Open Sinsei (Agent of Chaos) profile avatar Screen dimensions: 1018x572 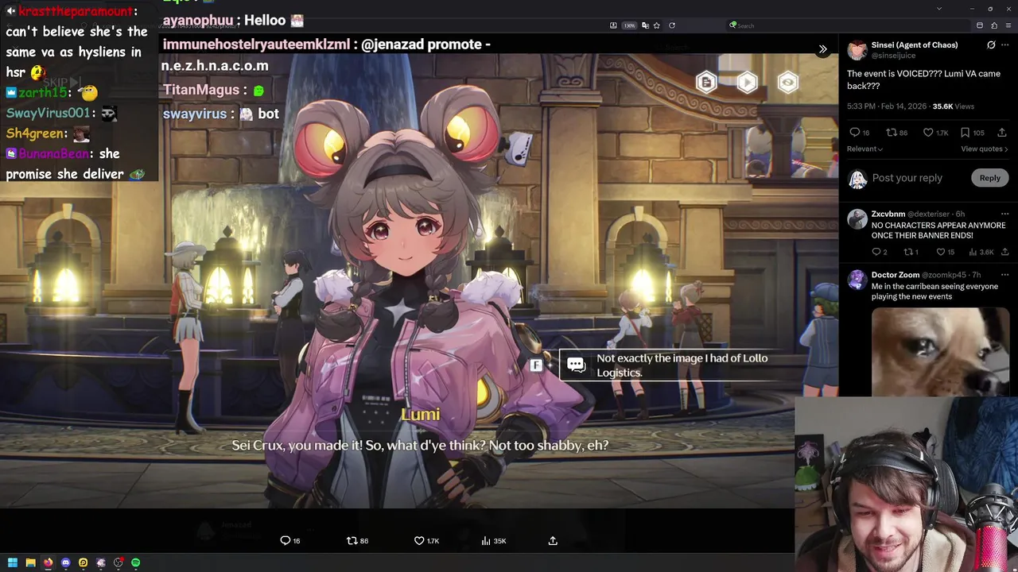857,50
